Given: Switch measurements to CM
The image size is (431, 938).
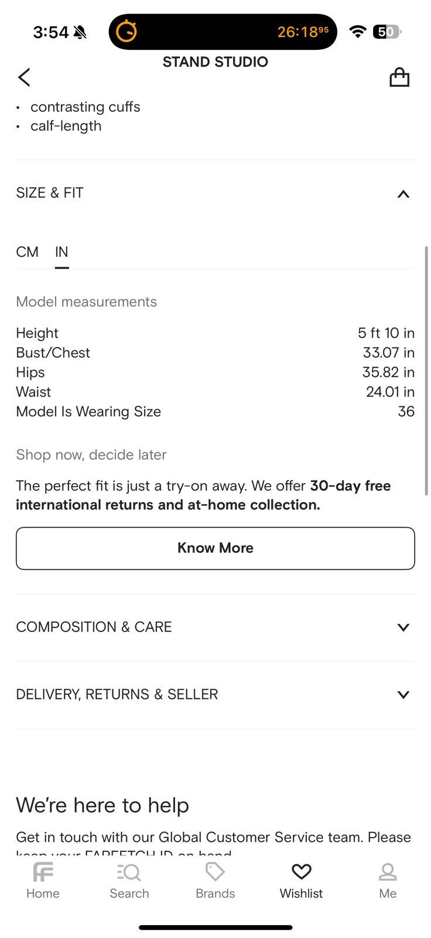Looking at the screenshot, I should pos(27,252).
